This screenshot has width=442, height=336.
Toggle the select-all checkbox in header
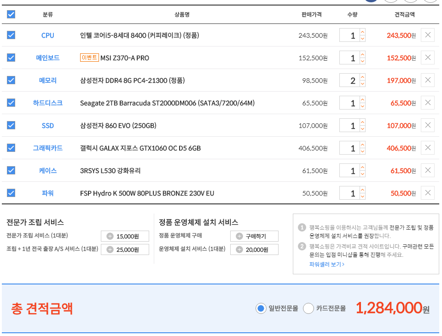pos(11,14)
